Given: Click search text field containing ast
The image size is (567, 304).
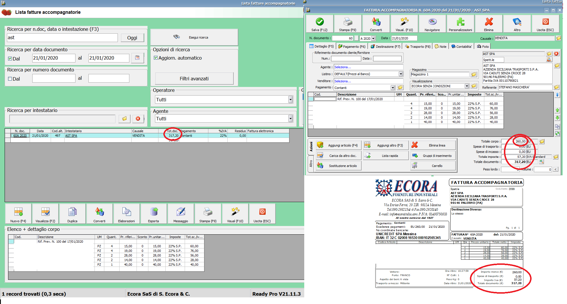Looking at the screenshot, I should click(x=62, y=38).
